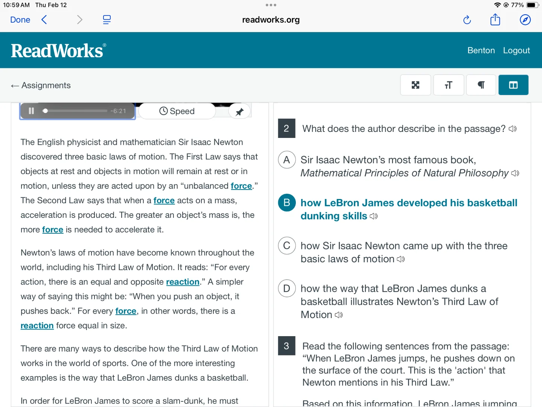542x407 pixels.
Task: Open the text size tool
Action: pyautogui.click(x=448, y=85)
